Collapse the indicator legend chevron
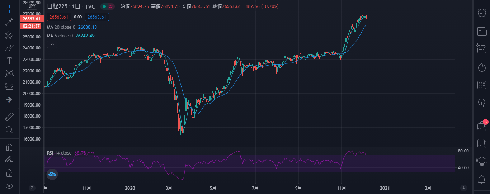 click(x=52, y=44)
